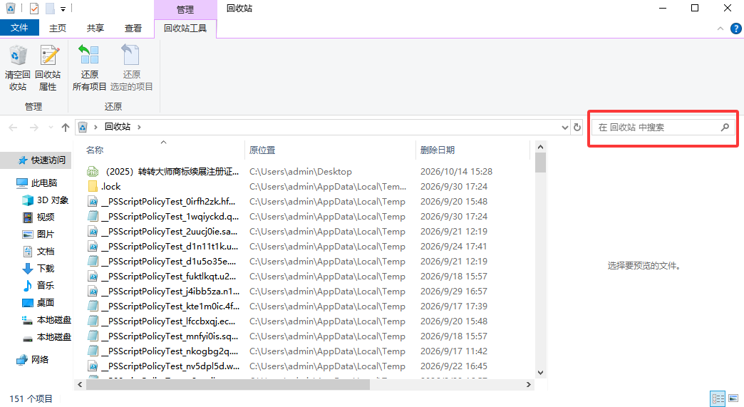This screenshot has height=407, width=744.
Task: Select _PSScriptPolicyTest_2uucj0ie file
Action: 162,232
